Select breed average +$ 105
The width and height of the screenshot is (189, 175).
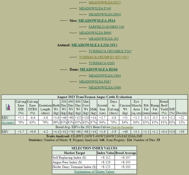tap(126, 162)
